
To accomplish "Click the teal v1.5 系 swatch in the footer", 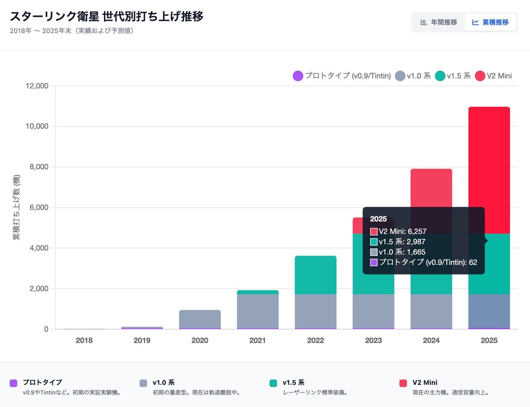I will point(273,383).
